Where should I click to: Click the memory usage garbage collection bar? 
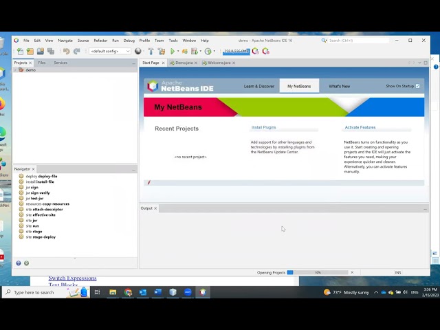coord(236,51)
